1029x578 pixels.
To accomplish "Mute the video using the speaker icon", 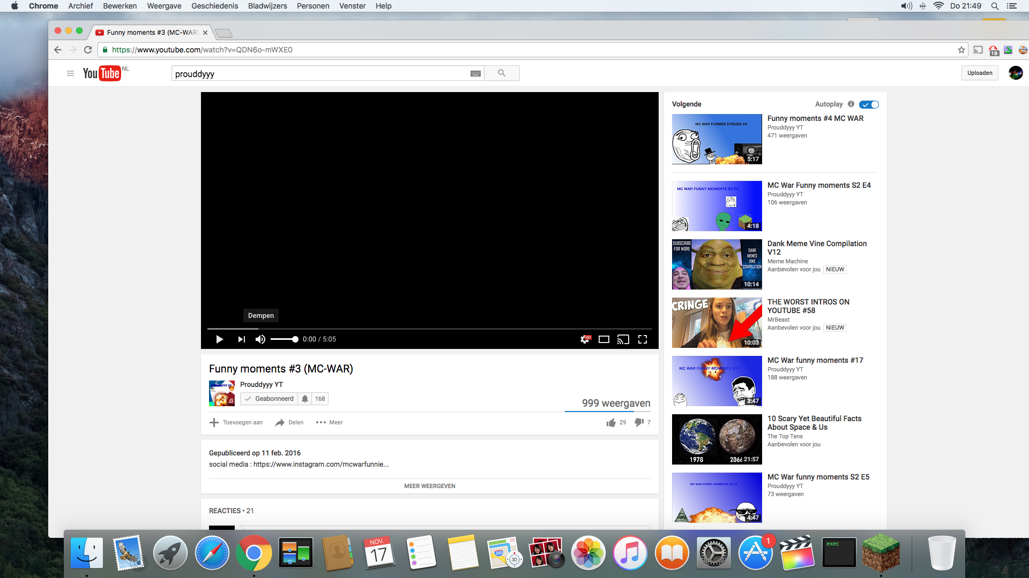I will click(260, 339).
